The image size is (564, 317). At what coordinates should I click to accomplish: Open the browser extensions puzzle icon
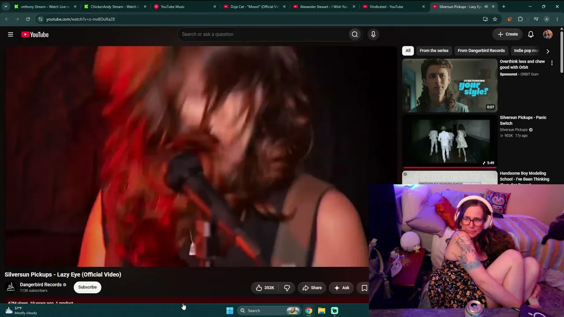click(520, 19)
